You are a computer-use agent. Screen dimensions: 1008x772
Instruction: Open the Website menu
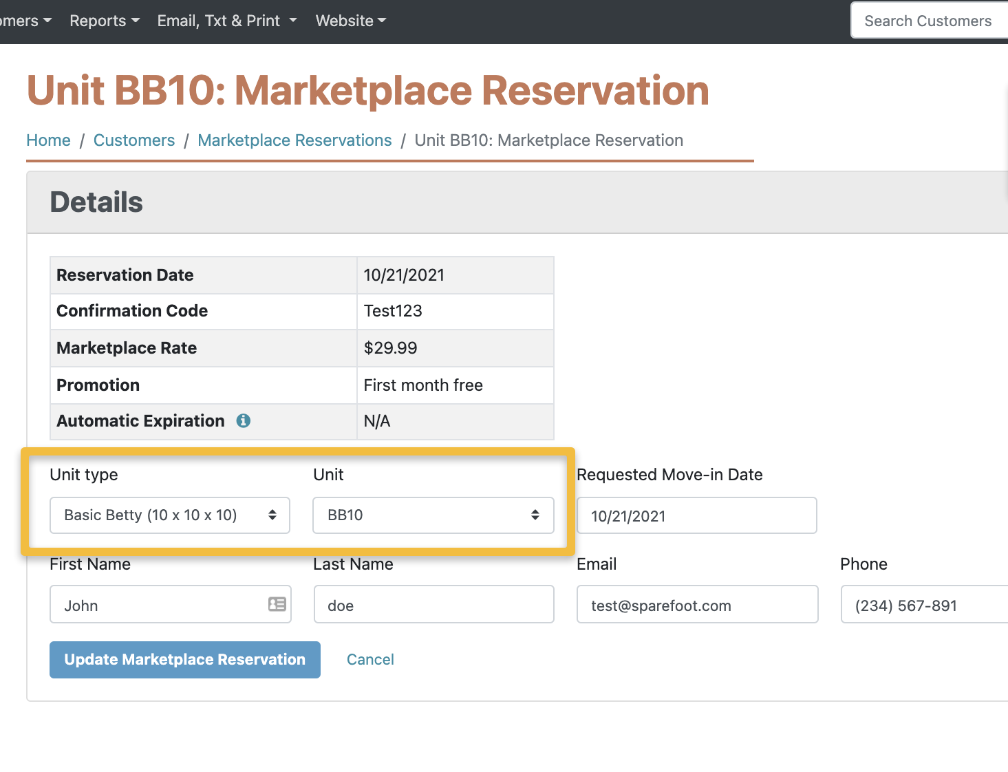point(351,21)
